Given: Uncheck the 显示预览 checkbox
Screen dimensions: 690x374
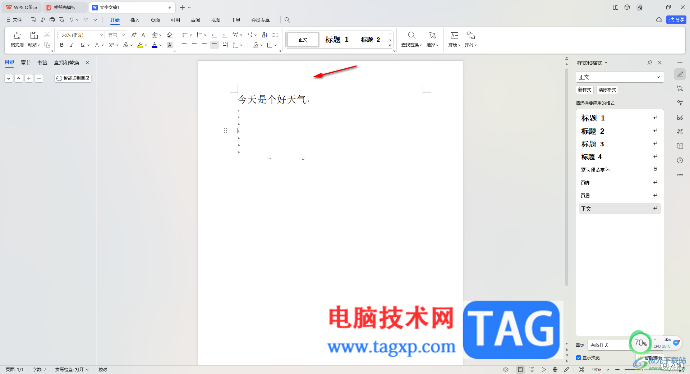Looking at the screenshot, I should tap(579, 357).
